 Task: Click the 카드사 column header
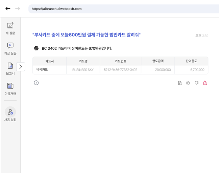tap(50, 61)
